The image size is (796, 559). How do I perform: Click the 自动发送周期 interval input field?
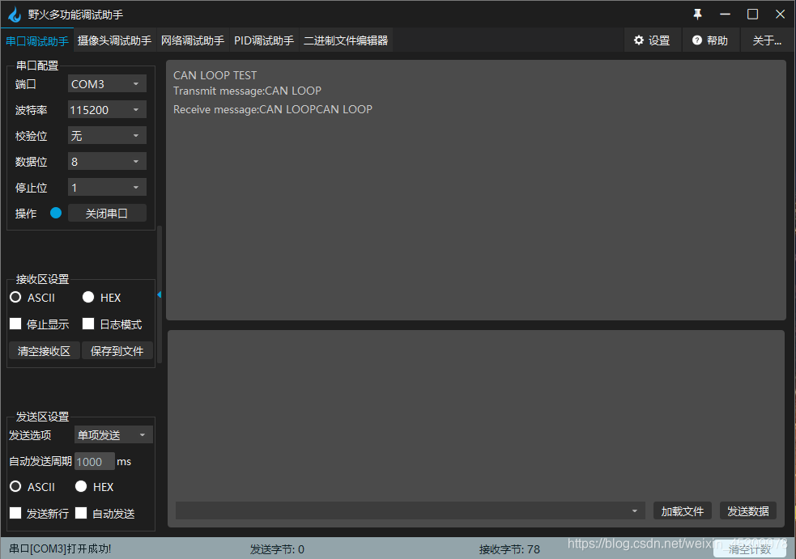point(94,461)
